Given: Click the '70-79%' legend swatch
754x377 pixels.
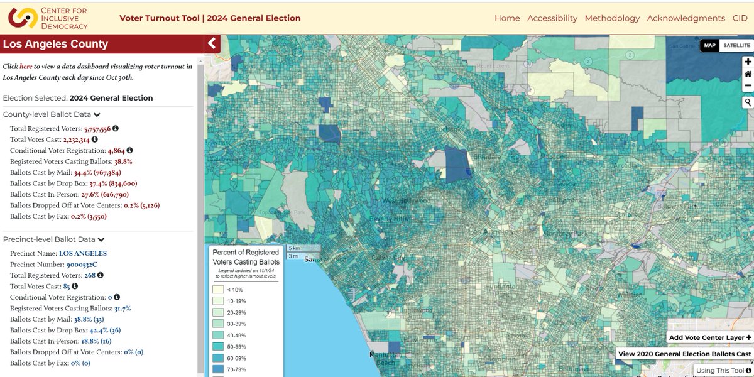Looking at the screenshot, I should [218, 369].
